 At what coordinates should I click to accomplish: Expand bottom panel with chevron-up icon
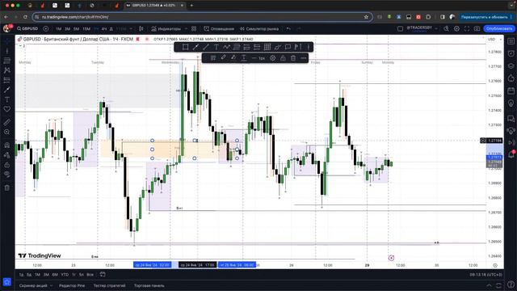489,285
